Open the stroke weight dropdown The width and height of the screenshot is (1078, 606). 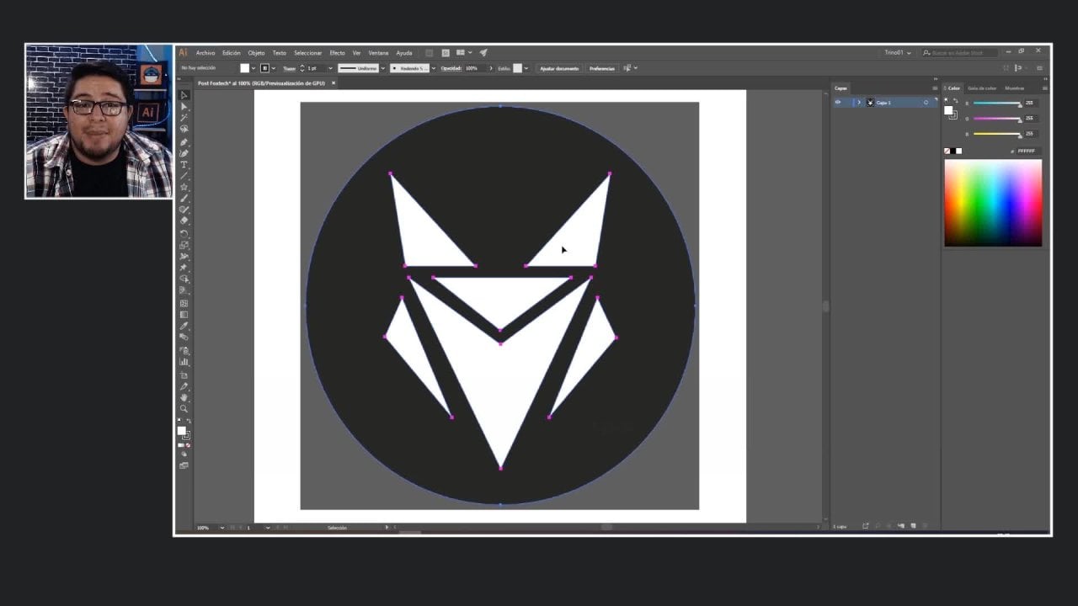point(329,68)
